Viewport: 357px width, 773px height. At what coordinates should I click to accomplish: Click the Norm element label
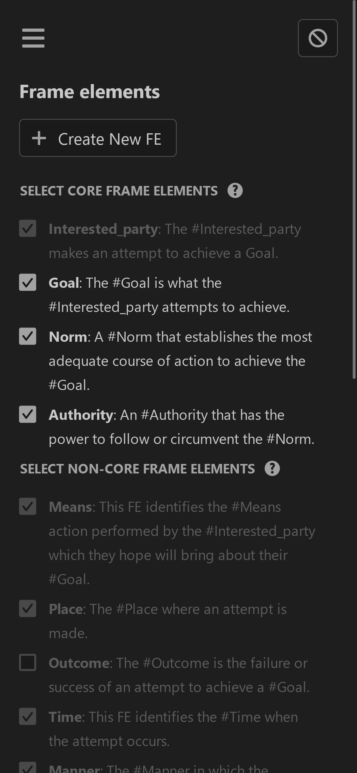click(68, 337)
